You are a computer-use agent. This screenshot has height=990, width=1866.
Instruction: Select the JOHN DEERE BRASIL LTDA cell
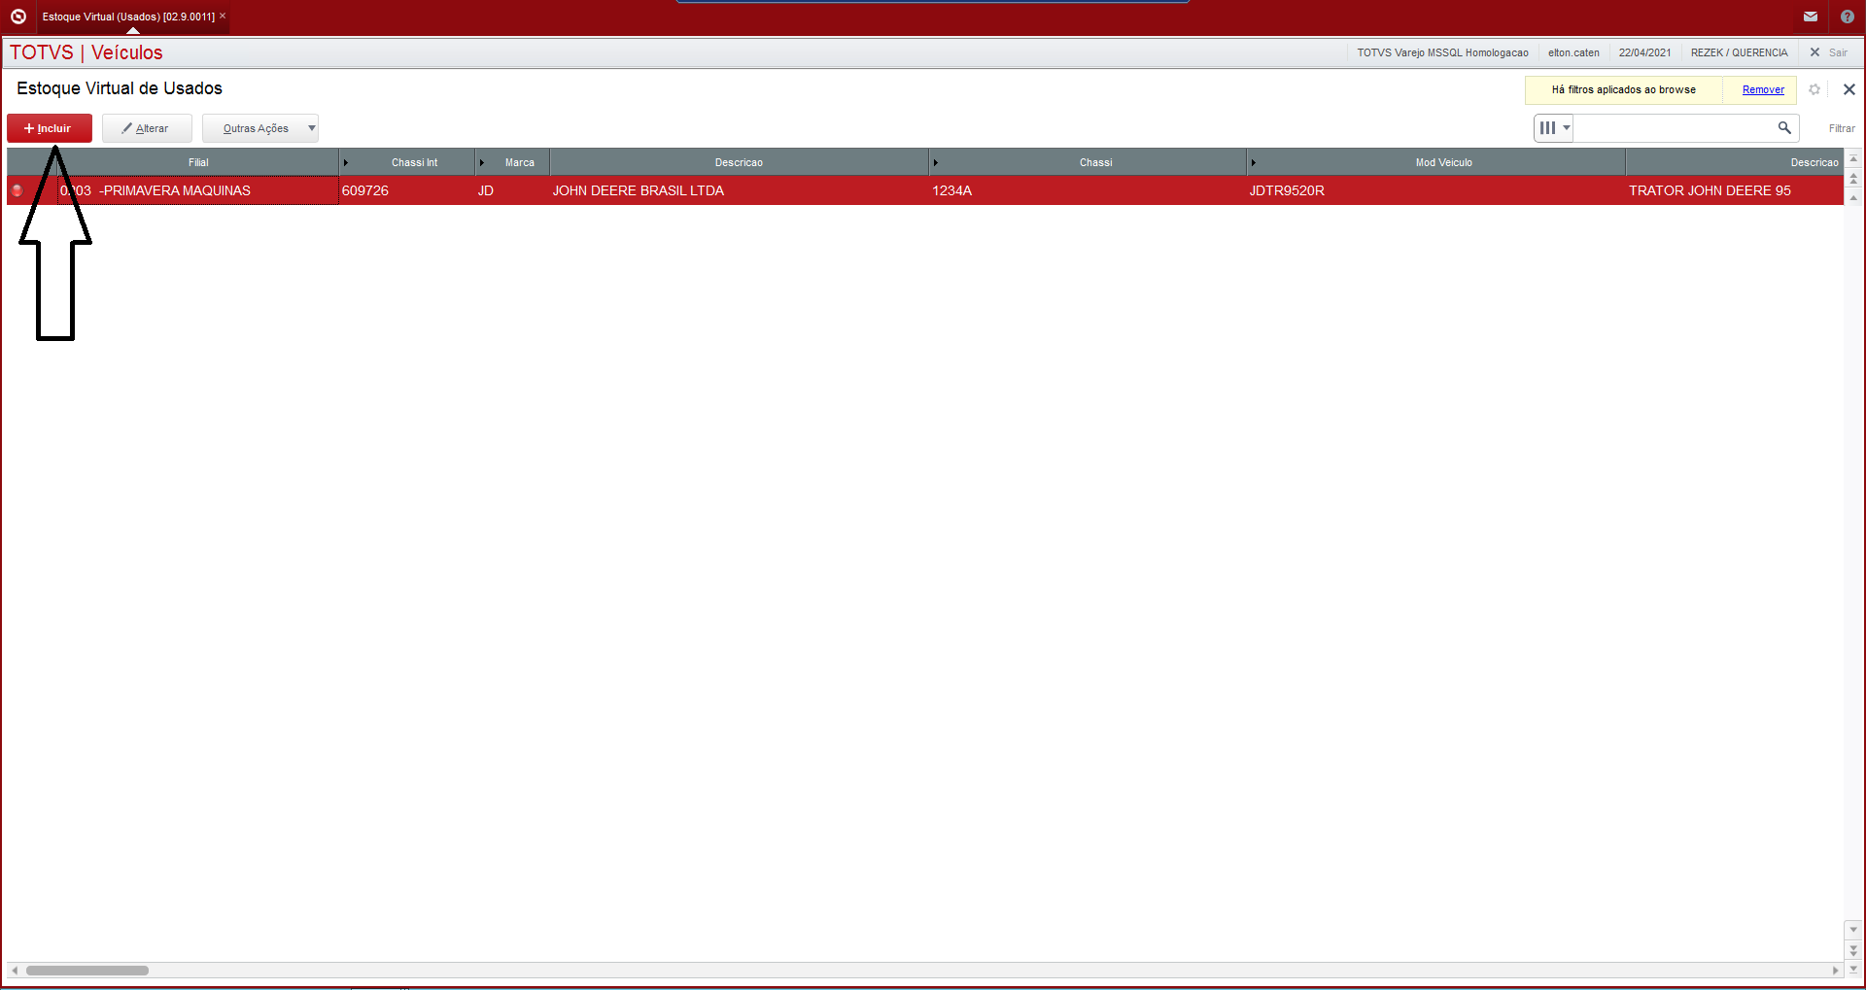[x=739, y=190]
